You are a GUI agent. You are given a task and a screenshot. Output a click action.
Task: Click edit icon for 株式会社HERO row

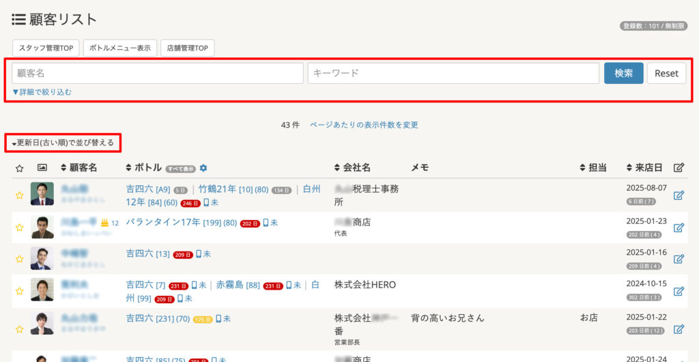pos(678,291)
